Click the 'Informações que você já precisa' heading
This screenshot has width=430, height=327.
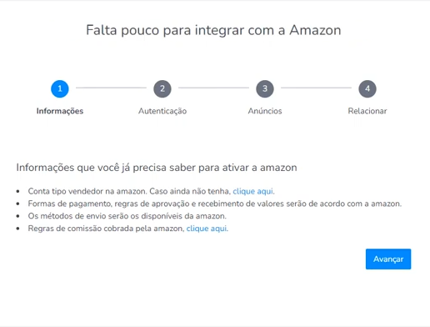157,168
